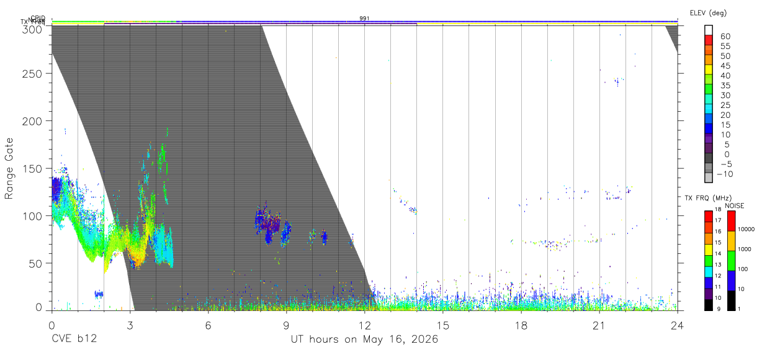The width and height of the screenshot is (762, 352).
Task: Click the dark gray ELEV swatch between −5 and 0
Action: coord(709,159)
